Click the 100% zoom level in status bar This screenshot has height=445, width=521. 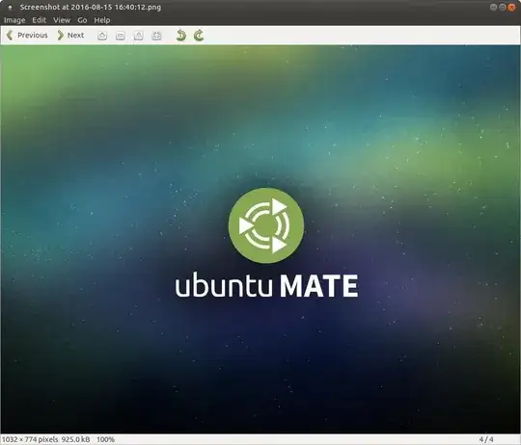pyautogui.click(x=106, y=439)
